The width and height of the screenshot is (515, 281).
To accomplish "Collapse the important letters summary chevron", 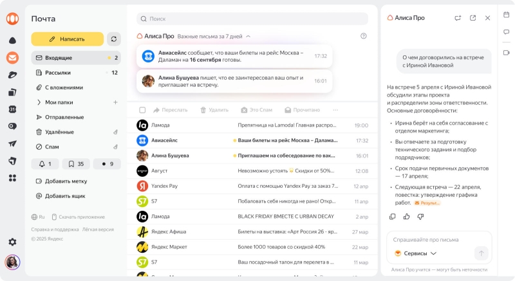I will [248, 37].
